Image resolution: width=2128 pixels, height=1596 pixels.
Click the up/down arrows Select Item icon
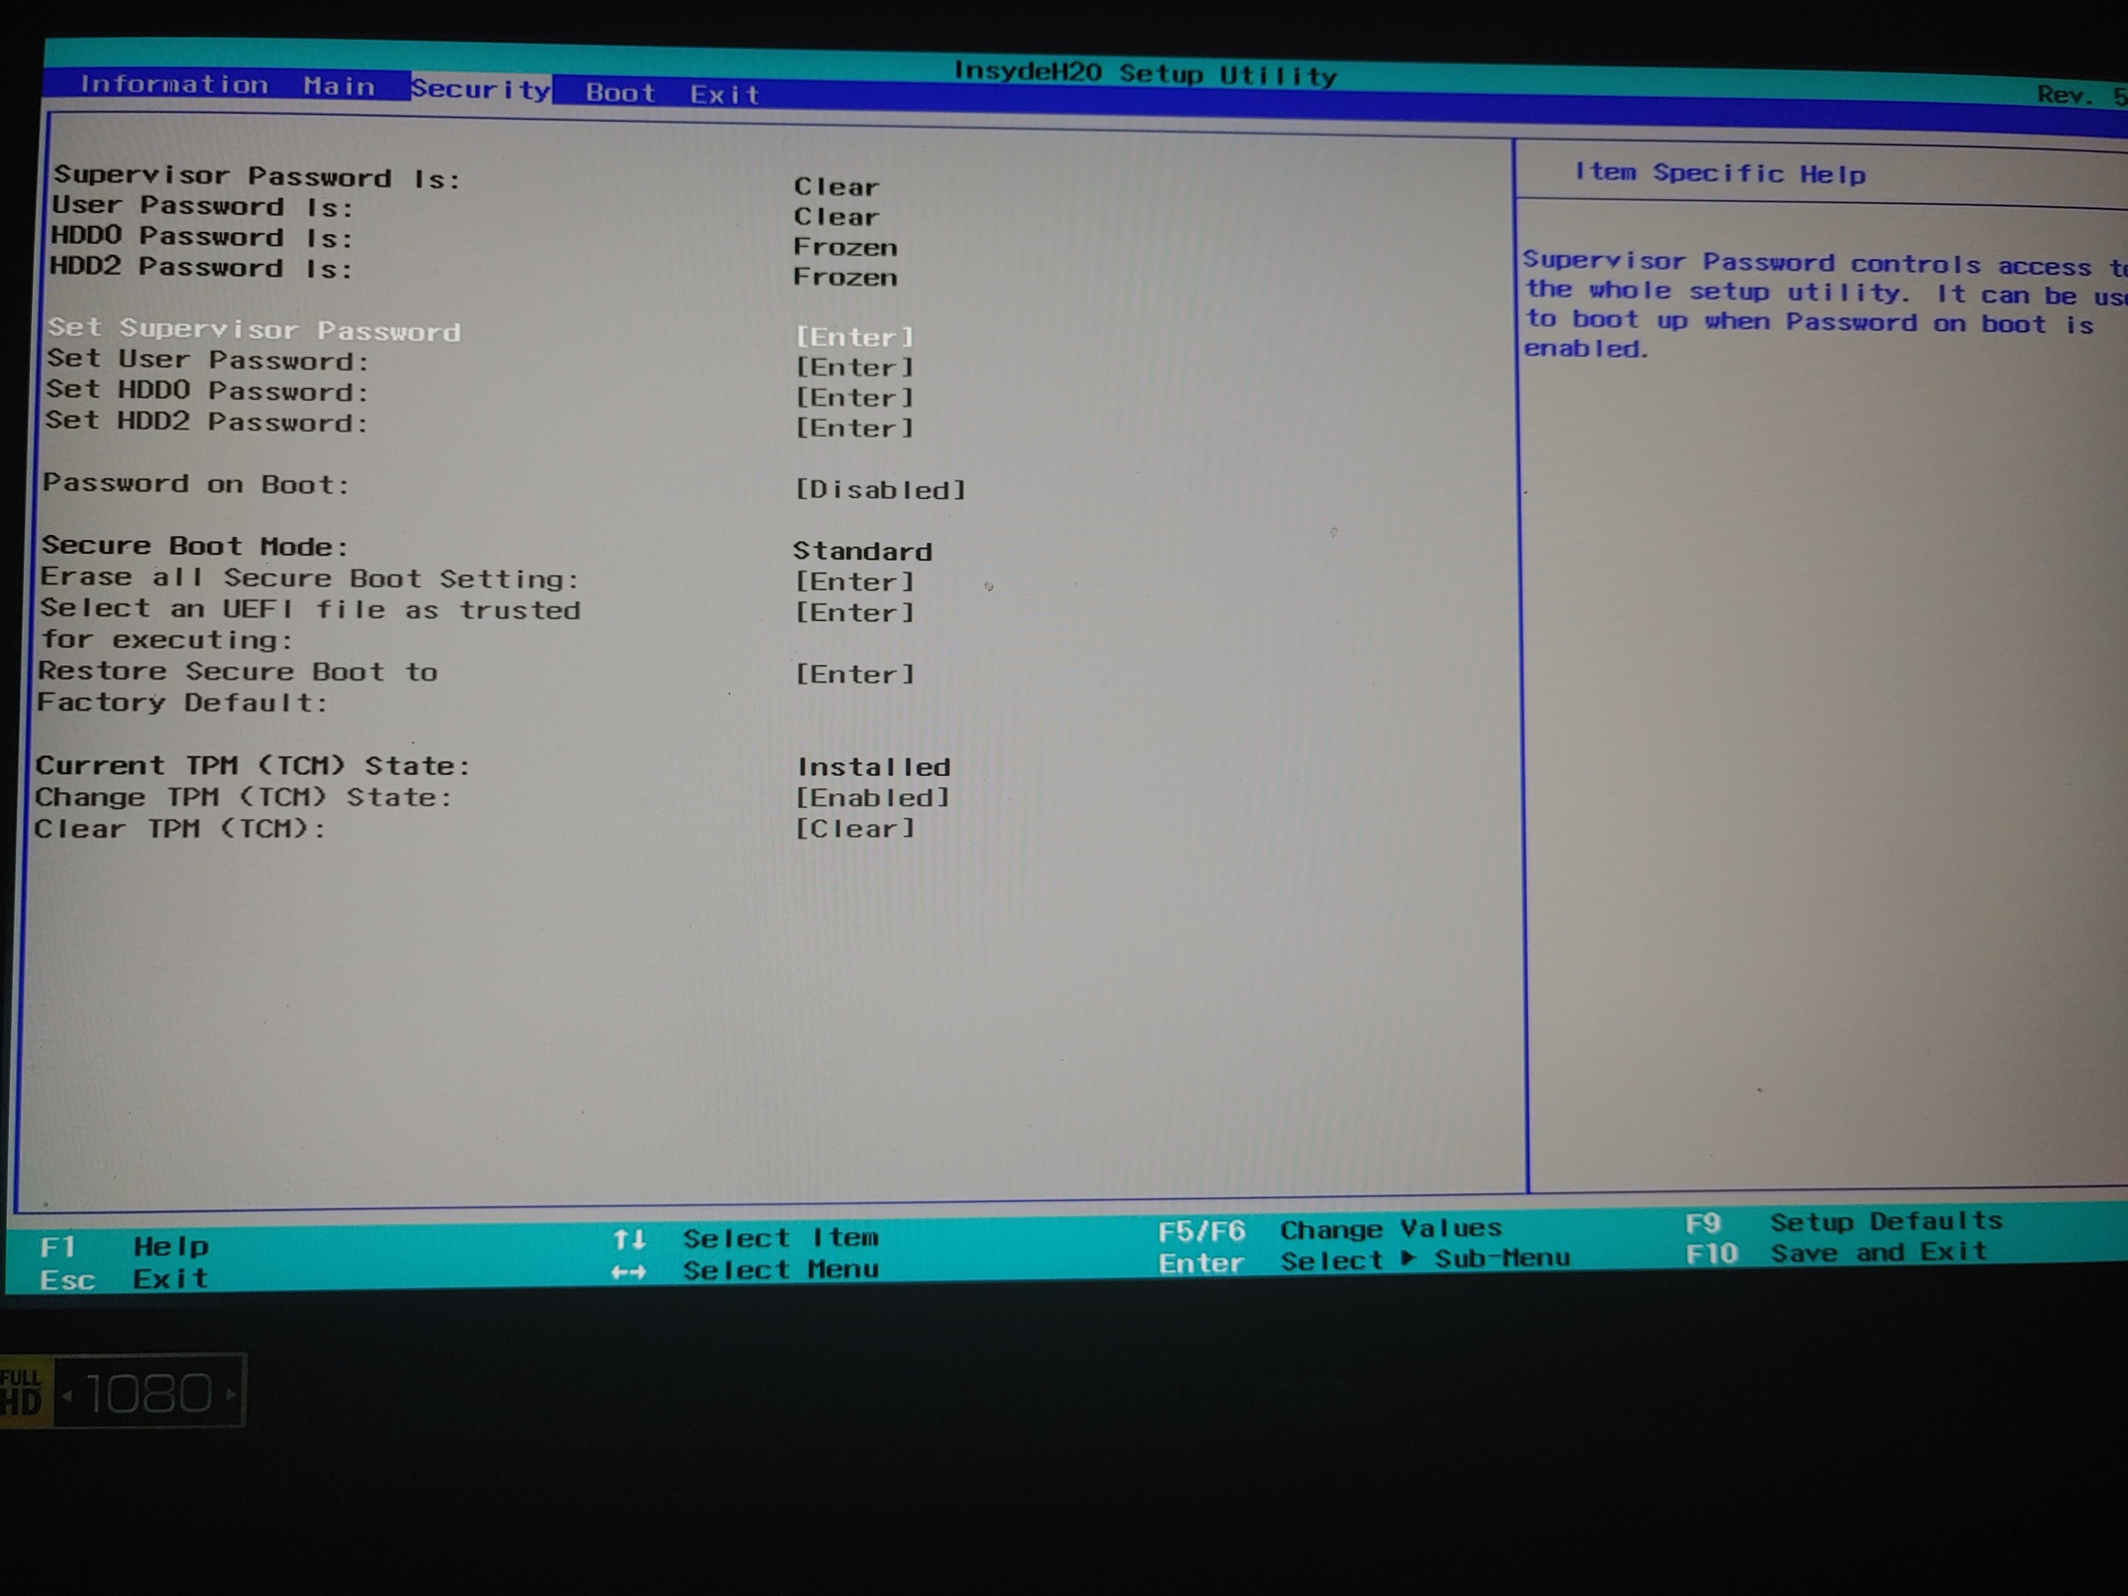point(629,1239)
